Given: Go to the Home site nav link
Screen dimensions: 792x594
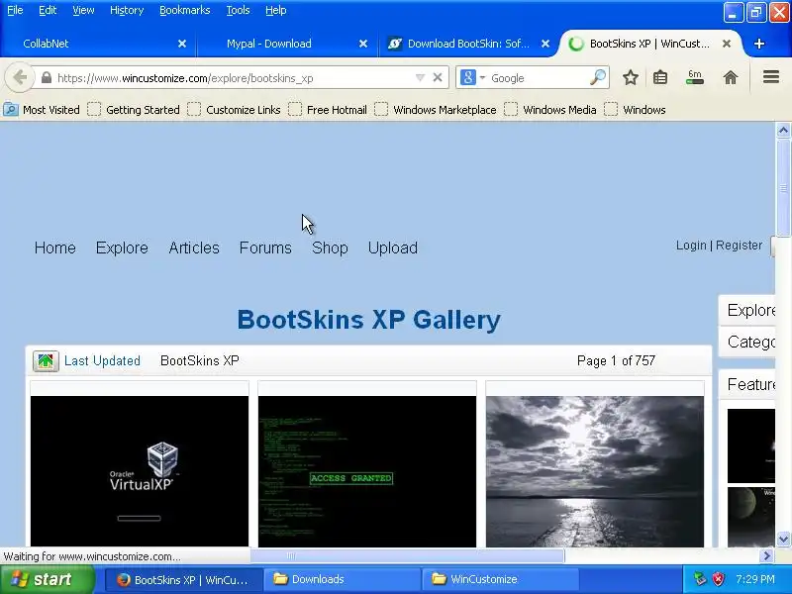Looking at the screenshot, I should pyautogui.click(x=55, y=247).
